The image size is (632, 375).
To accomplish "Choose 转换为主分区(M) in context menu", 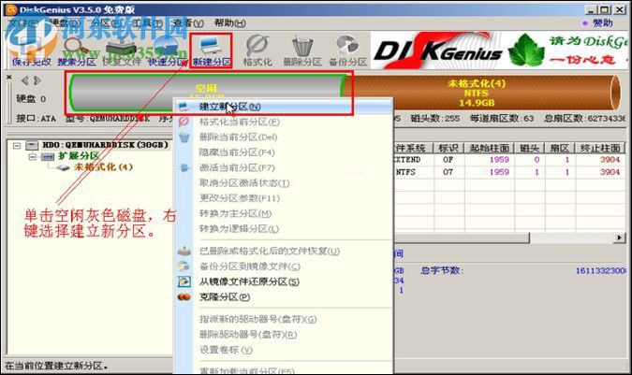I will (x=284, y=213).
